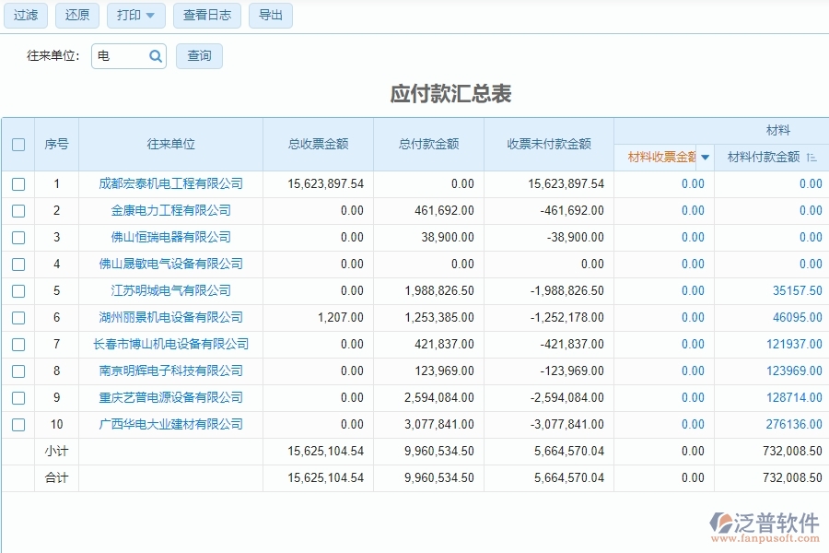Check the row for 江苏明城电气有限公司
This screenshot has width=829, height=553.
[18, 290]
